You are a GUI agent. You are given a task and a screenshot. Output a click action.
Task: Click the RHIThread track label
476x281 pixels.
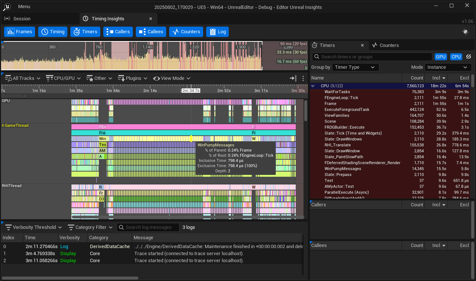point(11,186)
